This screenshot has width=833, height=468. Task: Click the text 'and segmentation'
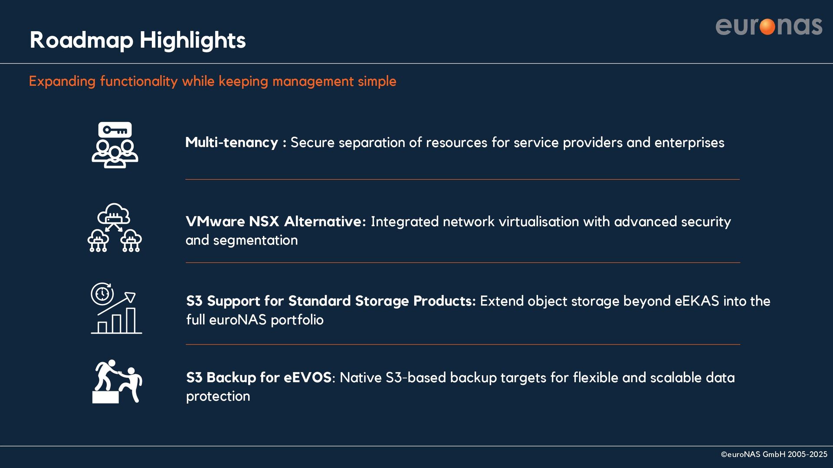pyautogui.click(x=242, y=240)
